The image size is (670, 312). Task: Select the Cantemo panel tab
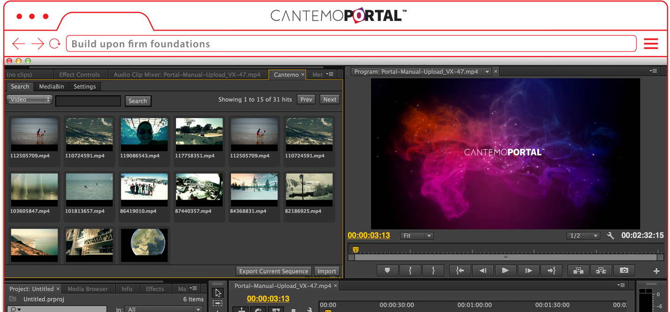(x=286, y=74)
